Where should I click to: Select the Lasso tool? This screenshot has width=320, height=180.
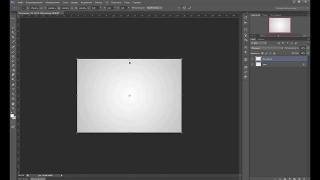13,28
